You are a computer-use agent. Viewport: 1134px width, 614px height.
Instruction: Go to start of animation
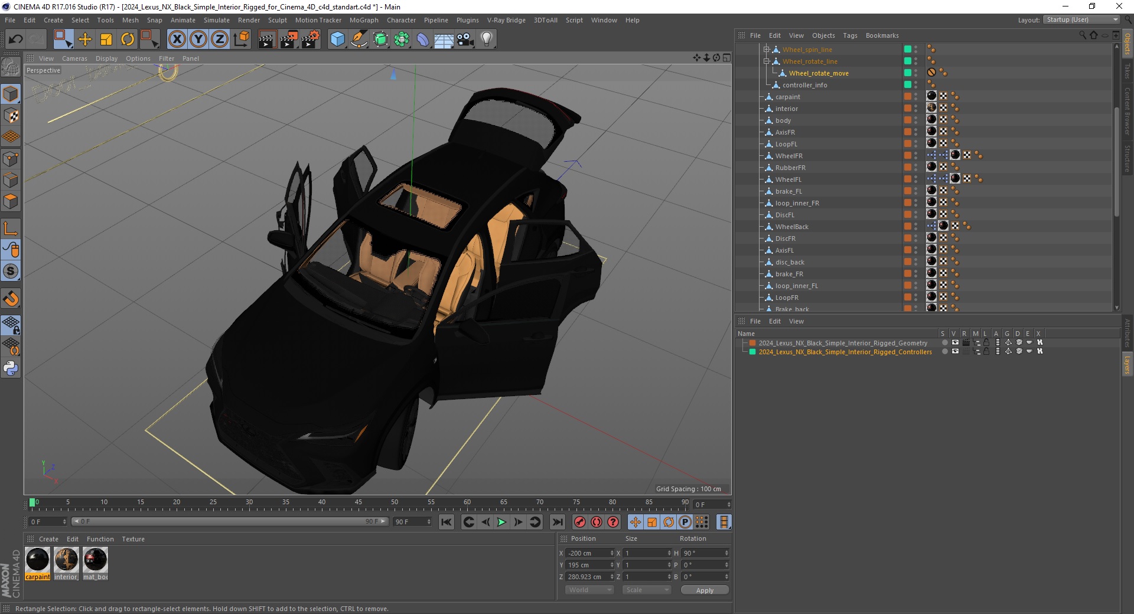447,522
